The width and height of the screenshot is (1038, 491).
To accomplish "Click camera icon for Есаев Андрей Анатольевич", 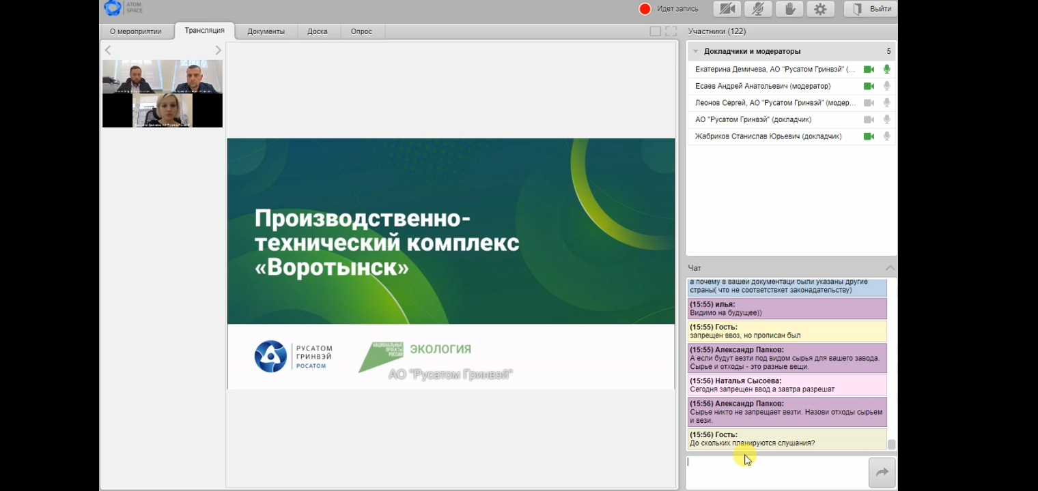I will [869, 86].
